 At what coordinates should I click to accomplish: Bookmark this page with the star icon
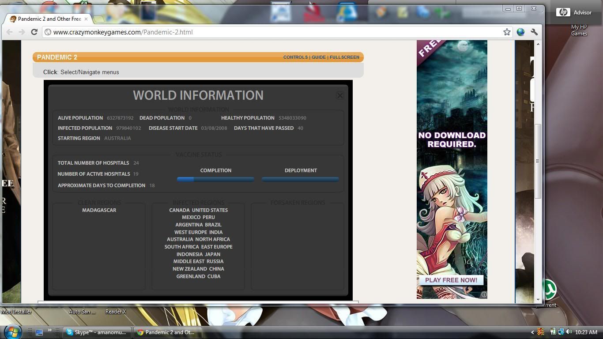pyautogui.click(x=507, y=32)
